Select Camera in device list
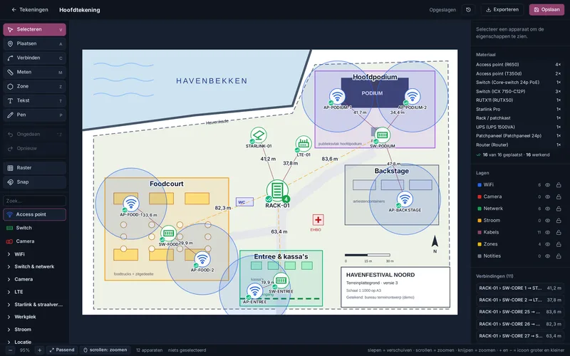The image size is (570, 356). pos(34,241)
